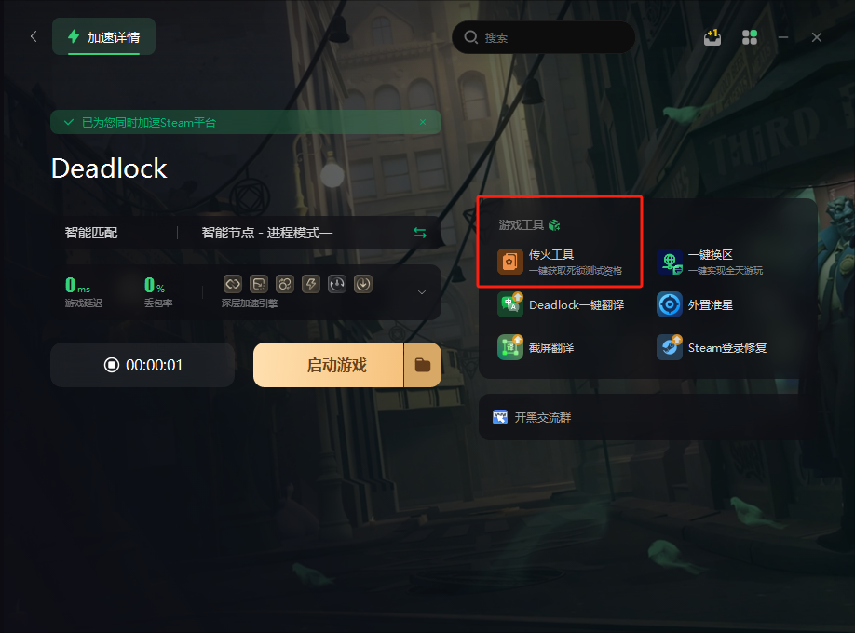Click the game folder icon beside 启动游戏
Viewport: 855px width, 633px height.
[x=423, y=365]
